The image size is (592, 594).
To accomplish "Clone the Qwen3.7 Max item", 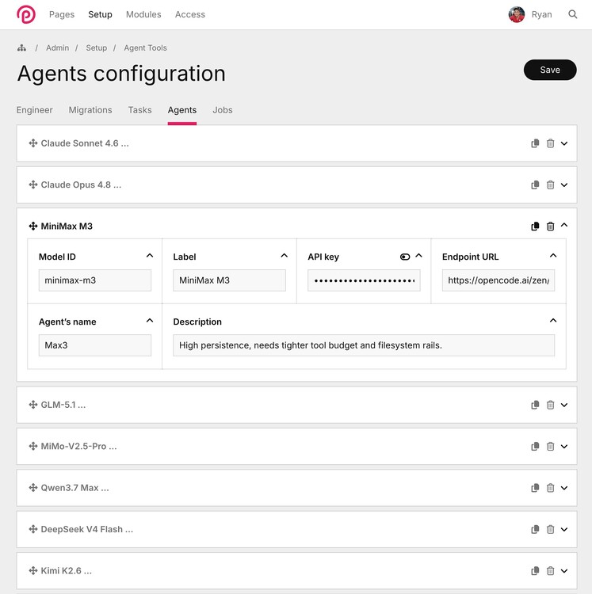I will pos(535,488).
